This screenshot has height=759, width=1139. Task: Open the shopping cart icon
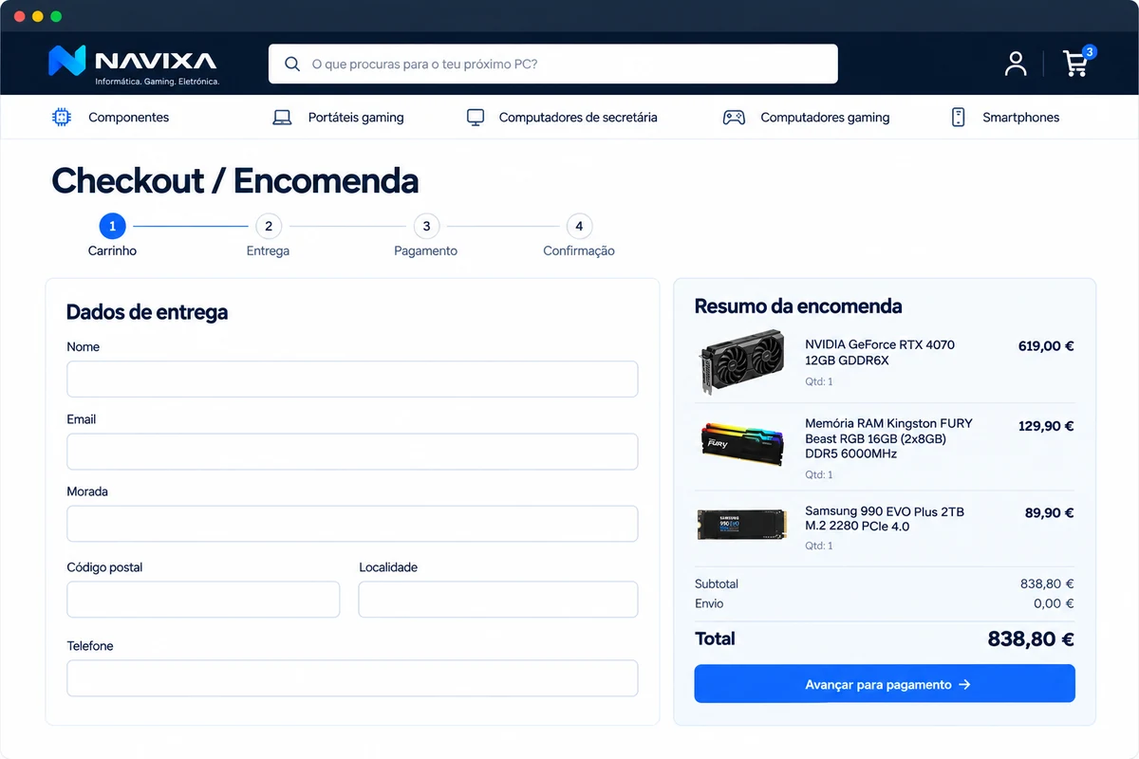(x=1075, y=64)
